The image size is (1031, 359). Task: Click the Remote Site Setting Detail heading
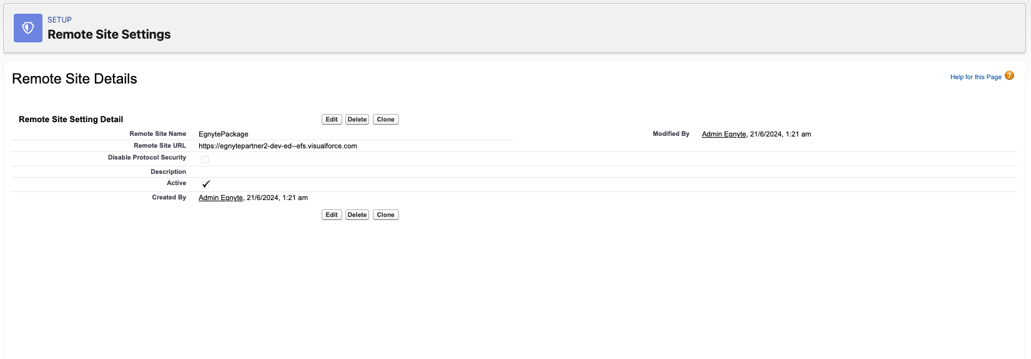tap(71, 119)
